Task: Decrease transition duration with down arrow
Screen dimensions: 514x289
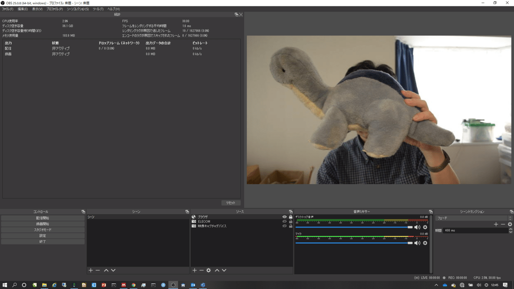Action: point(511,232)
